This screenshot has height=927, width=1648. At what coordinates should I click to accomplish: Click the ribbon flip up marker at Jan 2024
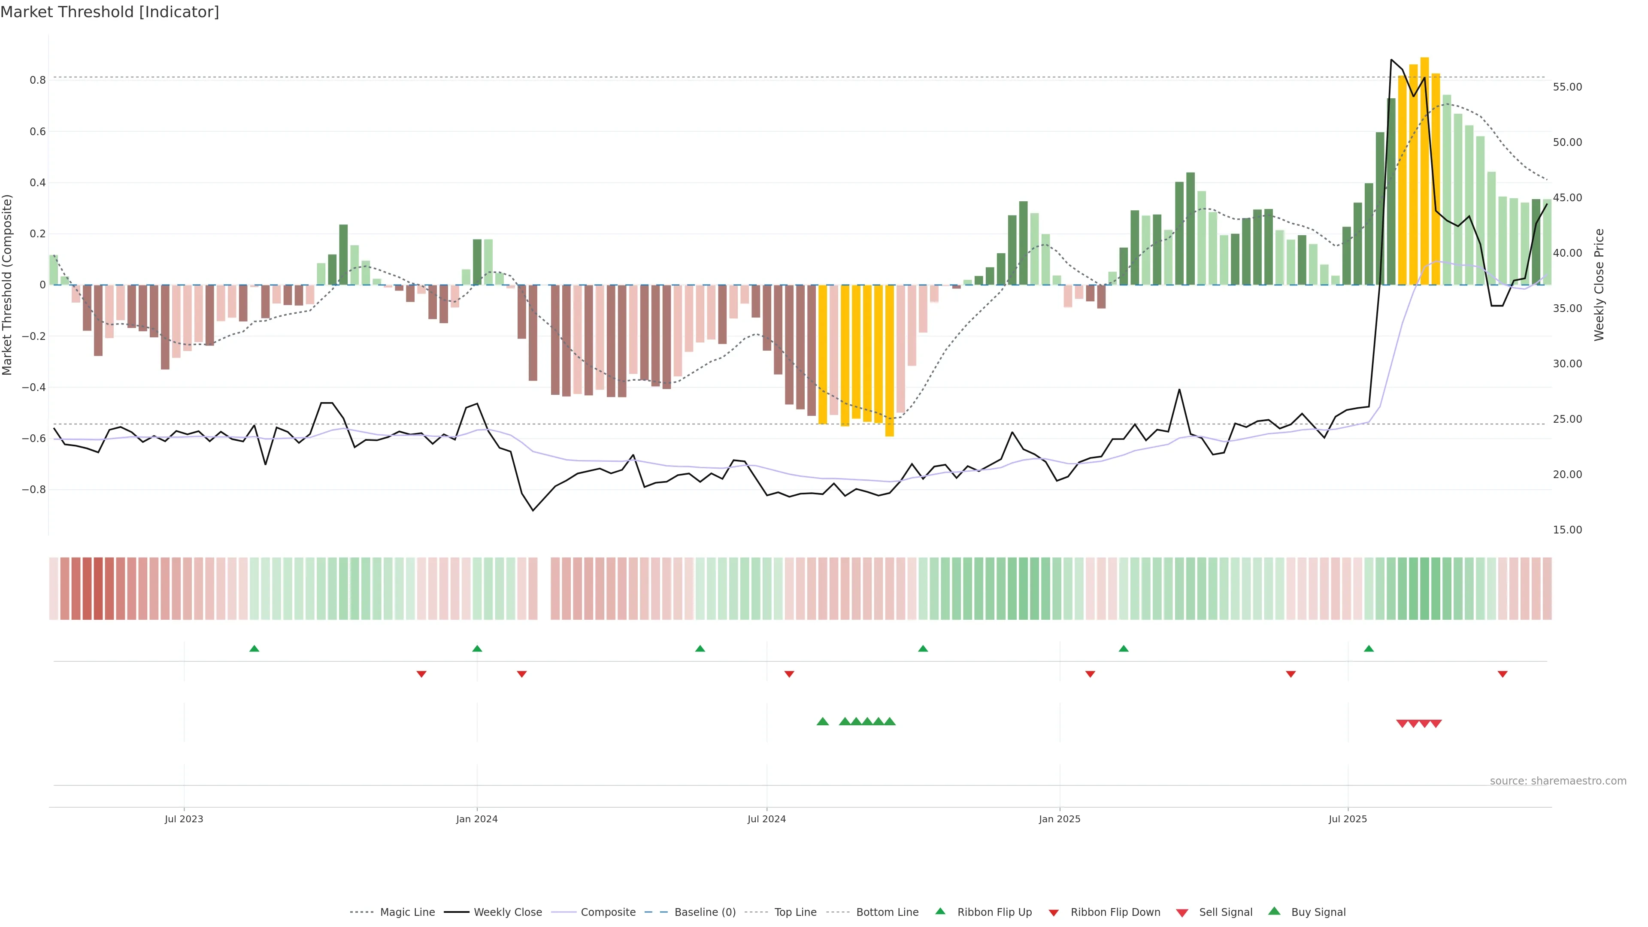click(477, 649)
